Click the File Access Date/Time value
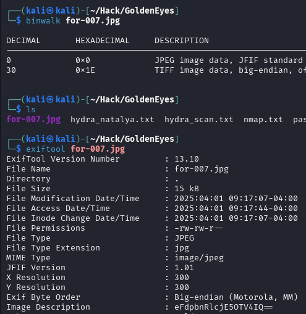 (236, 209)
